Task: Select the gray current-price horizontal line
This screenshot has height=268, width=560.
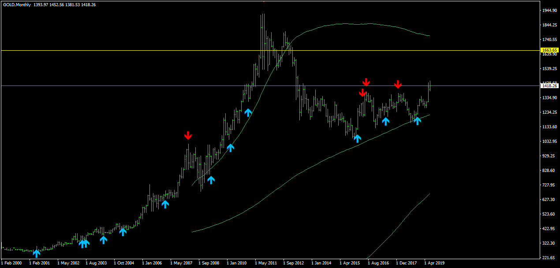Action: (270, 86)
